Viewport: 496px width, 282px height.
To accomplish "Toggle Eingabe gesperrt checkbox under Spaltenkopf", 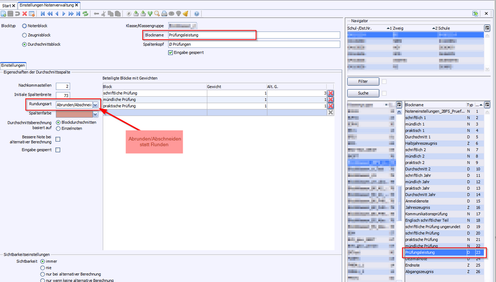I will (x=171, y=52).
